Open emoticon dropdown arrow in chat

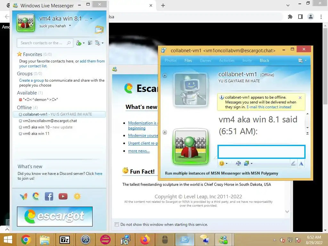point(226,164)
